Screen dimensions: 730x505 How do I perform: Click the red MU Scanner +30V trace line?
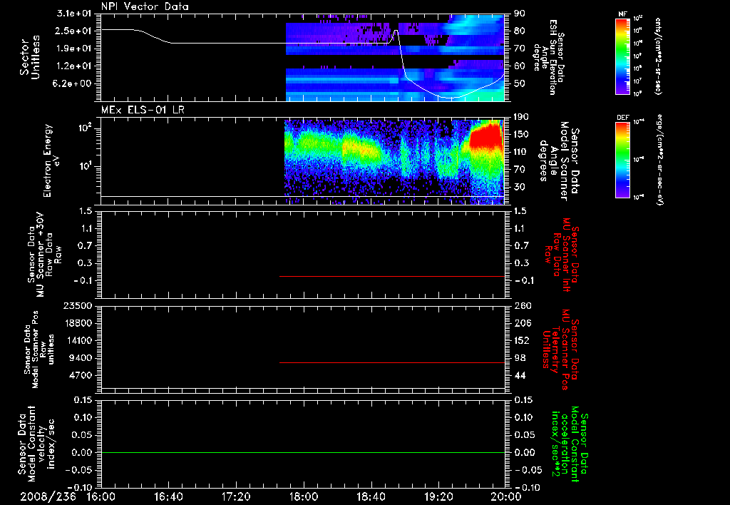coord(392,276)
